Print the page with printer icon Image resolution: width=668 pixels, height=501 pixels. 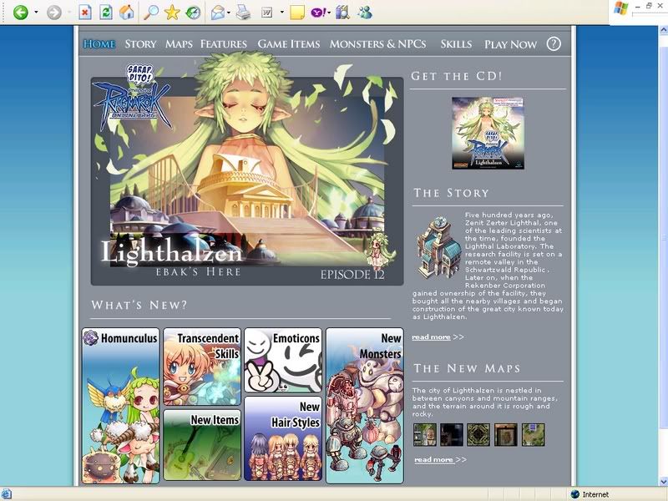point(243,13)
